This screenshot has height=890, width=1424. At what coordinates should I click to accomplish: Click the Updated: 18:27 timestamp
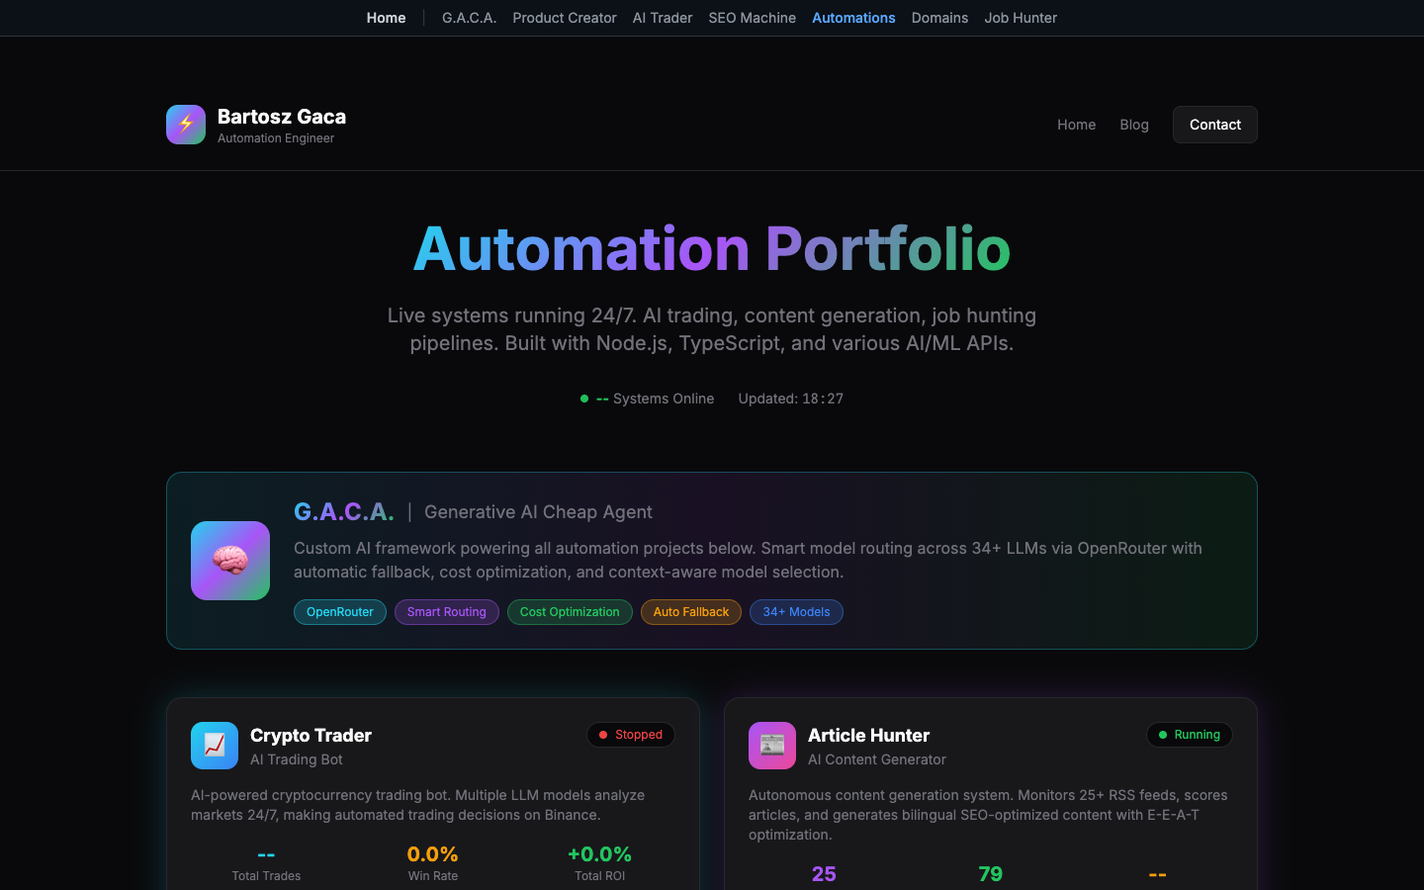click(x=791, y=399)
